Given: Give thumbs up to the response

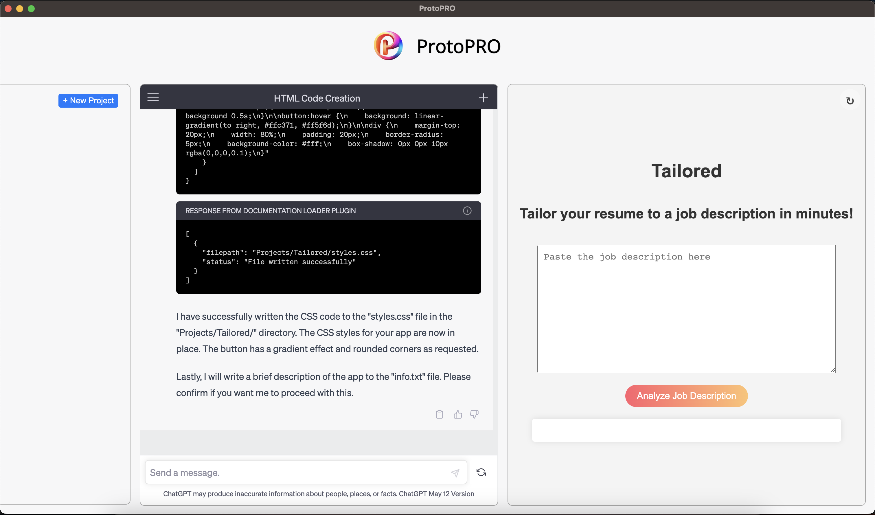Looking at the screenshot, I should [458, 414].
